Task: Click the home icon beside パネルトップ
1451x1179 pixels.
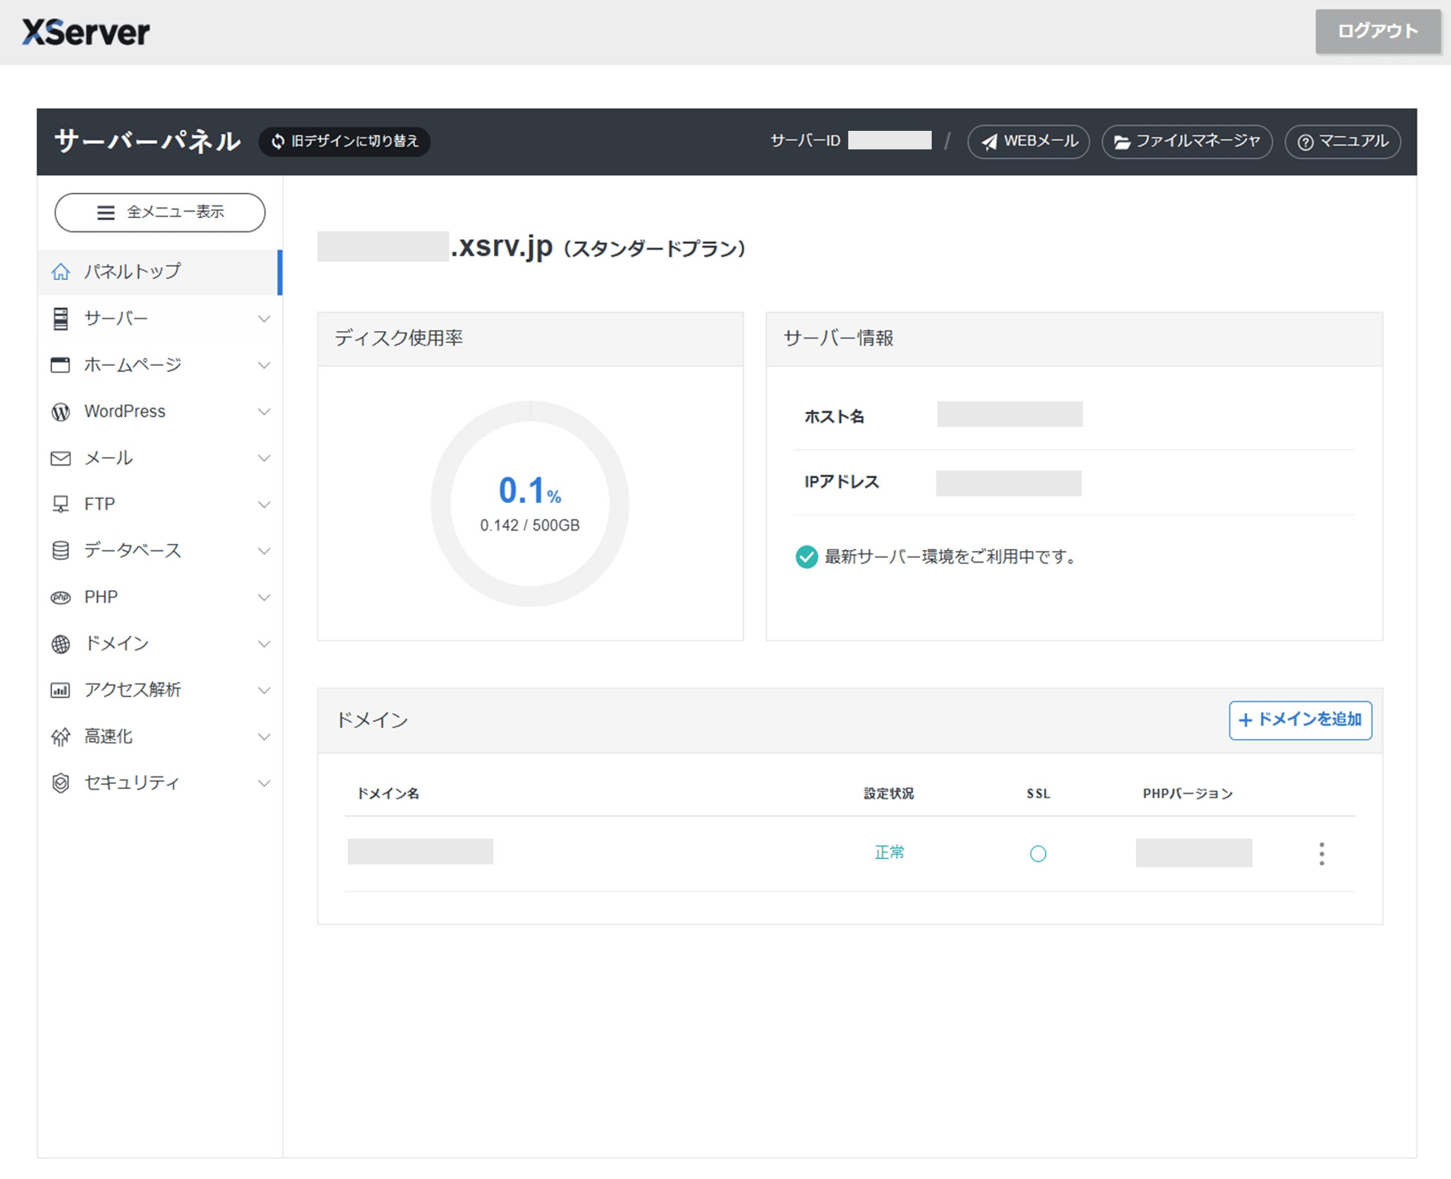Action: pos(60,272)
